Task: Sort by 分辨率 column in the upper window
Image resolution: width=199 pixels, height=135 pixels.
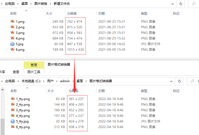Action: click(73, 13)
